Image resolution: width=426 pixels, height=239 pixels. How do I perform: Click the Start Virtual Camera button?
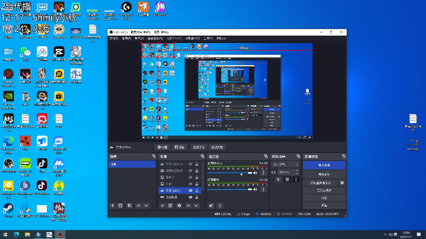[321, 183]
